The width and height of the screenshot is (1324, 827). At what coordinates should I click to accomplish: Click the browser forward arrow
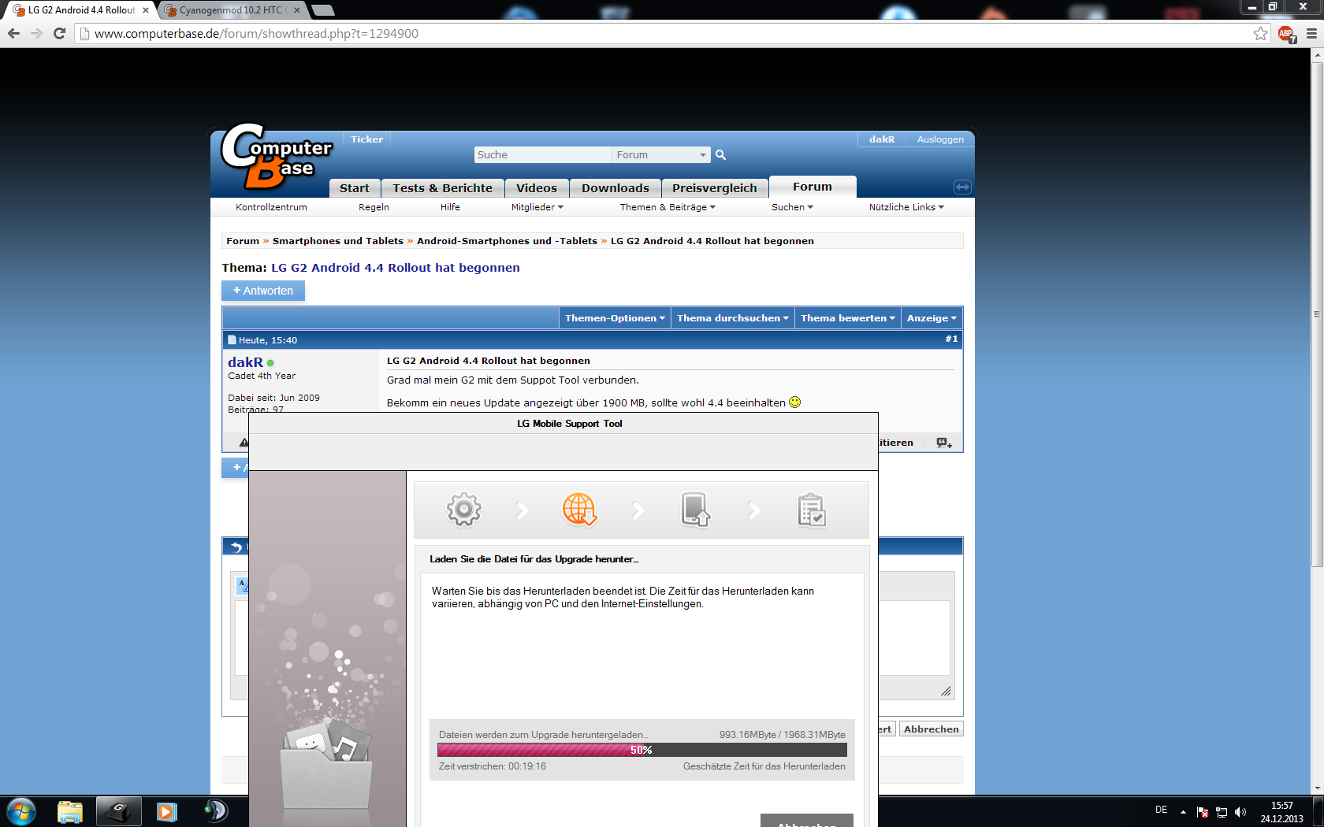click(x=36, y=33)
